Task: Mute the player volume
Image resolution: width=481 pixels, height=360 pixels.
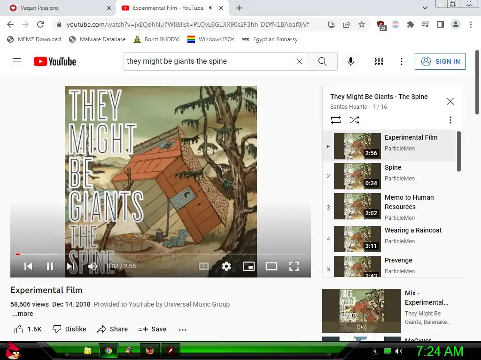Action: pyautogui.click(x=93, y=266)
